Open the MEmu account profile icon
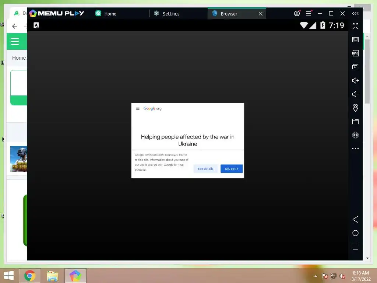Image resolution: width=377 pixels, height=283 pixels. [x=297, y=14]
